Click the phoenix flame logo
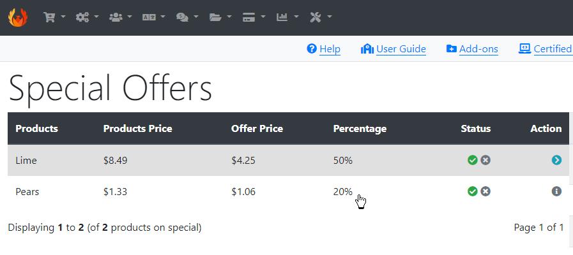The width and height of the screenshot is (573, 255). click(x=17, y=17)
